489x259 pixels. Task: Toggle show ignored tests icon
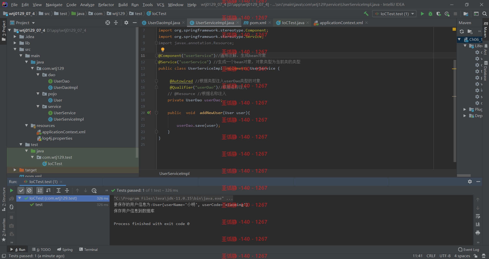coord(30,190)
